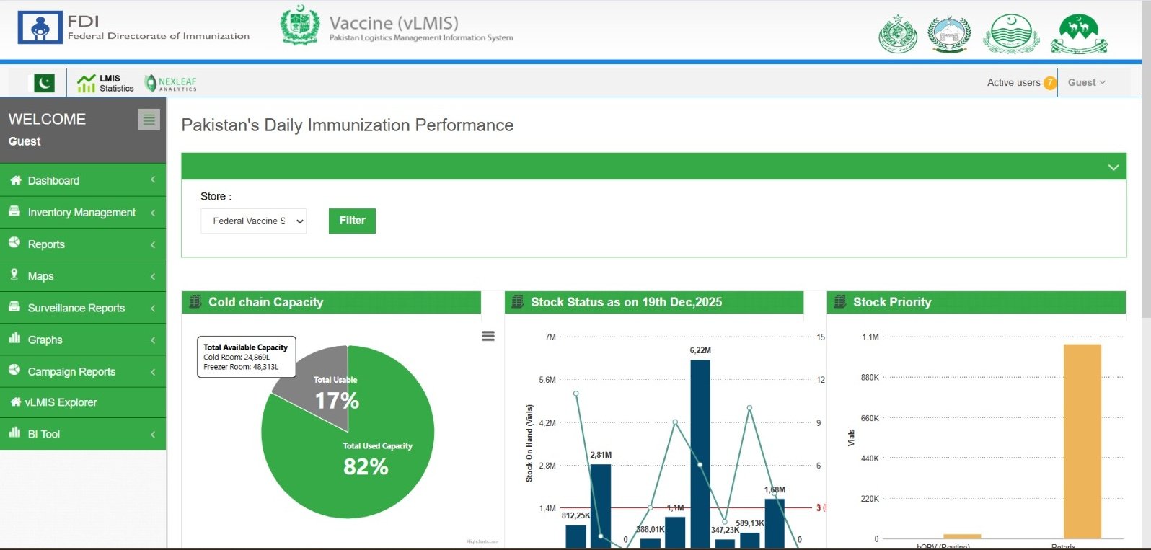Screen dimensions: 1151x550
Task: Open the Guest user dropdown
Action: pyautogui.click(x=1086, y=83)
